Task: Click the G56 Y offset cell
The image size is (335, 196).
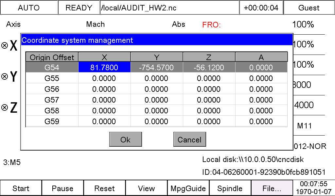Action: point(157,89)
